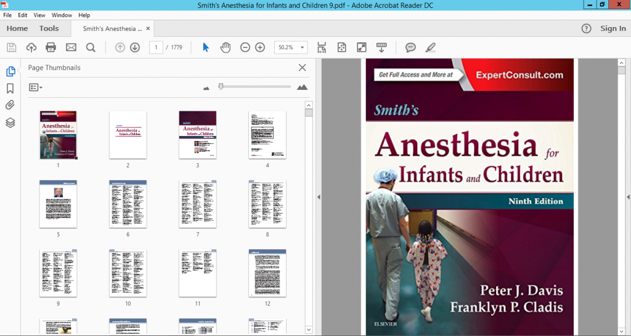
Task: Click the upload to cloud icon
Action: pyautogui.click(x=31, y=47)
